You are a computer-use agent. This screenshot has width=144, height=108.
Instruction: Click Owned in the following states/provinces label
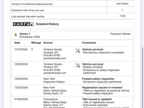[32, 4]
